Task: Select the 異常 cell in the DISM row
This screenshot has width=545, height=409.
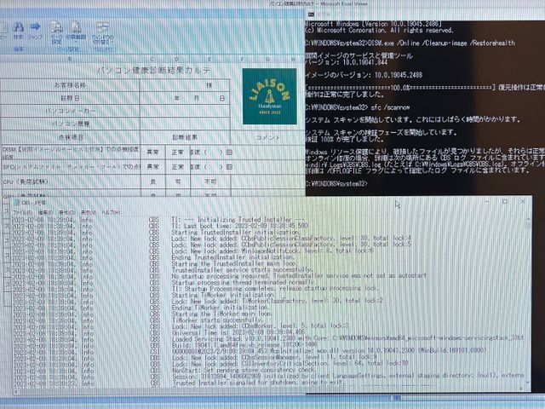Action: (153, 152)
